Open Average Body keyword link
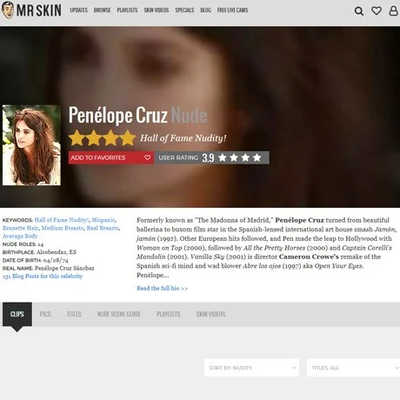400x400 pixels. pyautogui.click(x=20, y=236)
